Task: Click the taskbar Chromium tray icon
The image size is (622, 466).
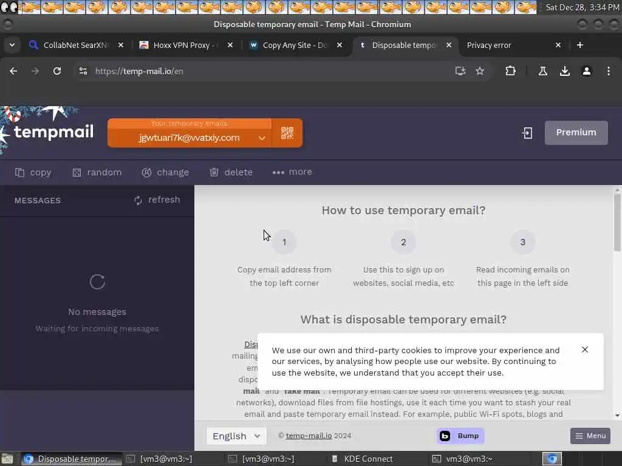Action: [552, 459]
